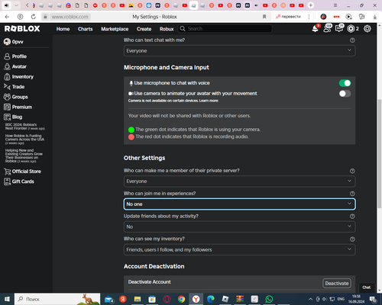Viewport: 382px width, 305px height.
Task: Click the Windows taskbar search box
Action: coord(57,299)
